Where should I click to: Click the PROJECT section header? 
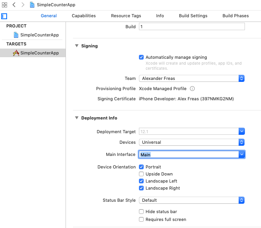tap(16, 26)
